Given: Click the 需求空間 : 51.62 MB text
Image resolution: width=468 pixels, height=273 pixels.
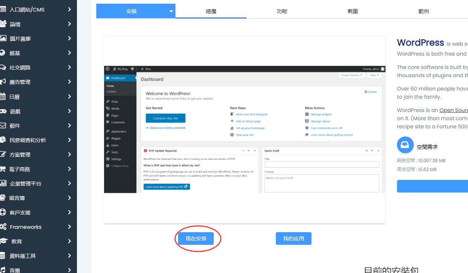Looking at the screenshot, I should [417, 170].
